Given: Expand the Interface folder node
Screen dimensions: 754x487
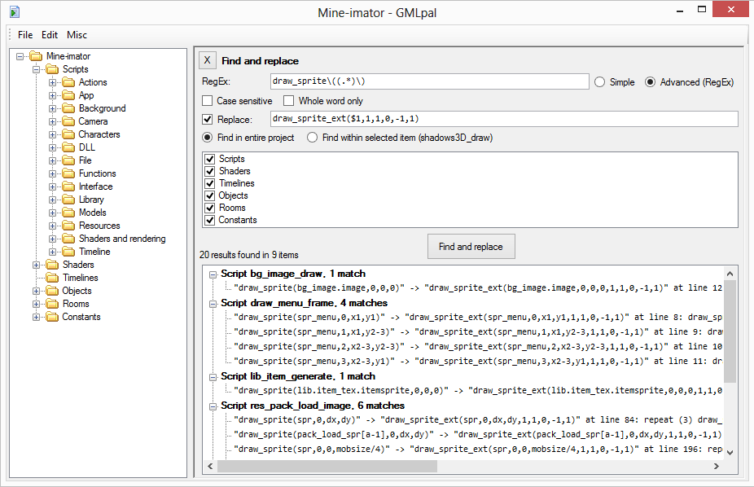Looking at the screenshot, I should click(52, 186).
